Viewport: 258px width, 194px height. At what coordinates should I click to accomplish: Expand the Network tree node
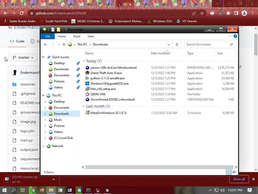(43, 146)
